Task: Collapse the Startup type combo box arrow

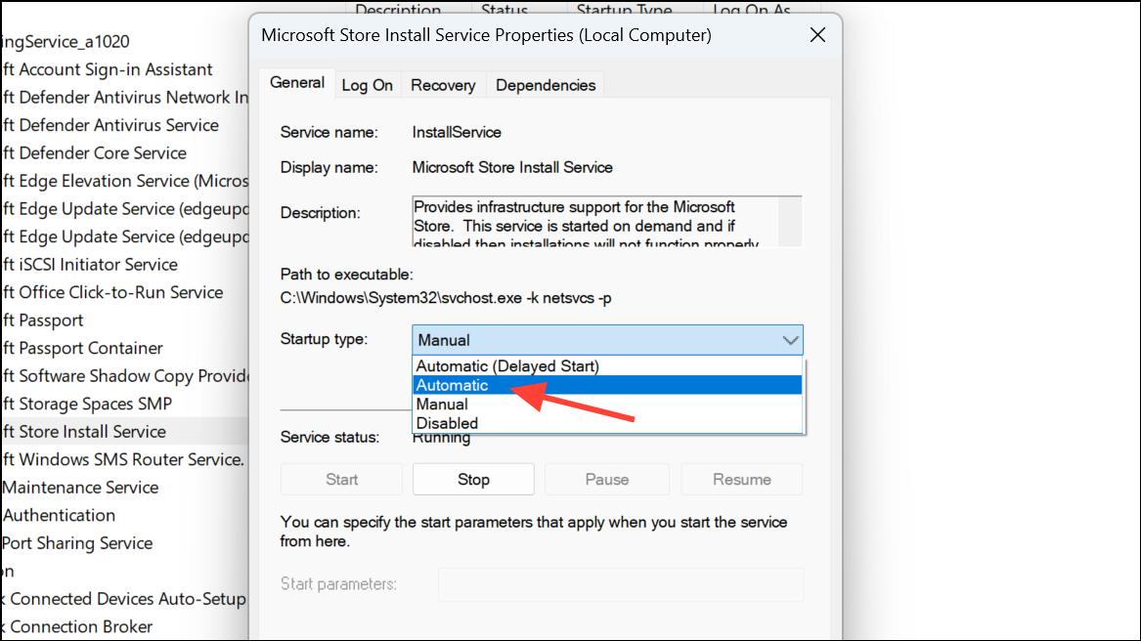Action: click(790, 340)
